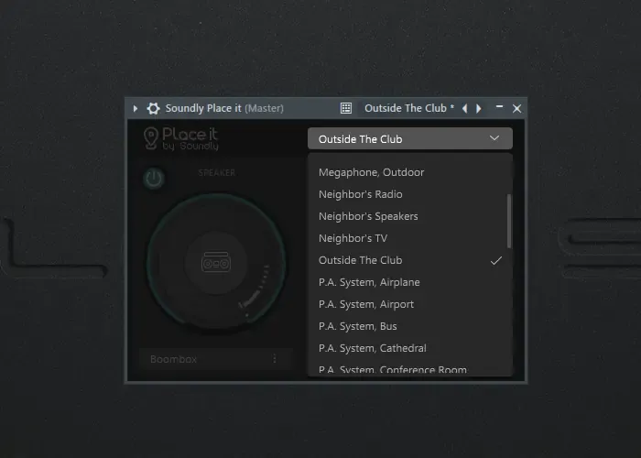Open the plugin menu arrow in the title bar
The height and width of the screenshot is (458, 641).
click(x=136, y=108)
